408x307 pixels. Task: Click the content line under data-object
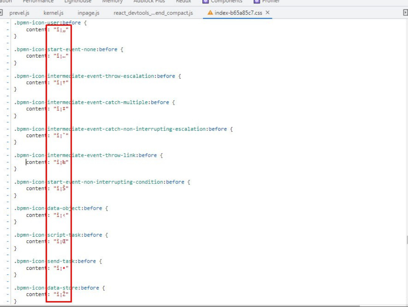point(47,215)
